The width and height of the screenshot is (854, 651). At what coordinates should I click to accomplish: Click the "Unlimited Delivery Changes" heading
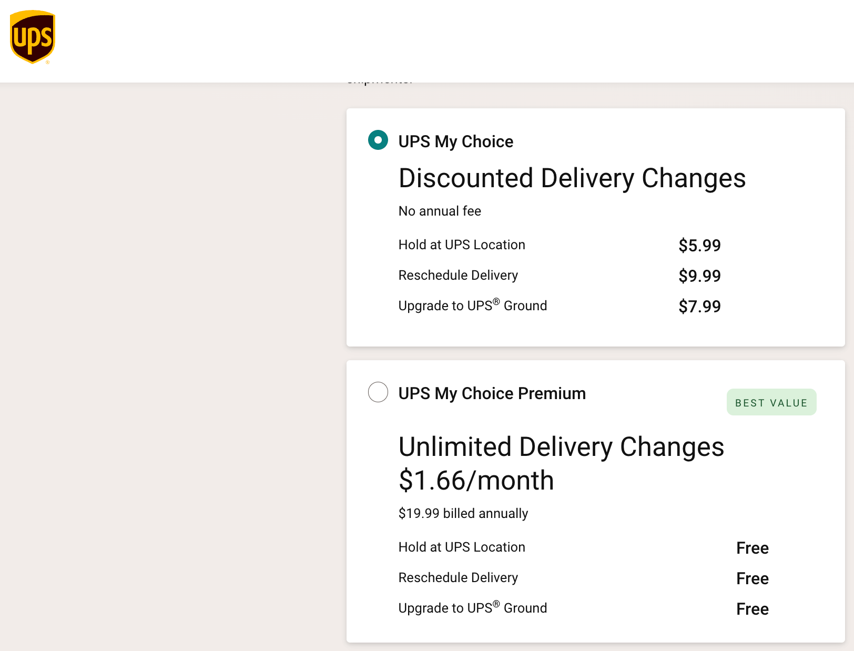point(561,446)
